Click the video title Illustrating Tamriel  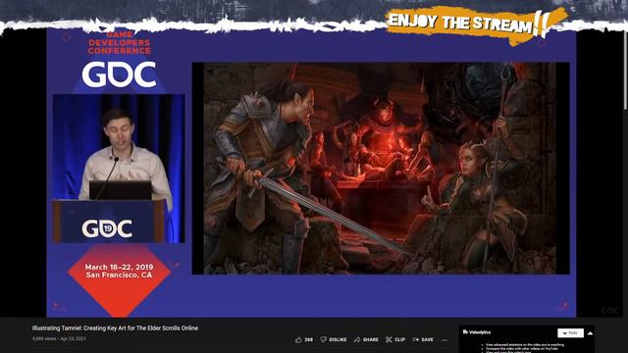pyautogui.click(x=116, y=328)
